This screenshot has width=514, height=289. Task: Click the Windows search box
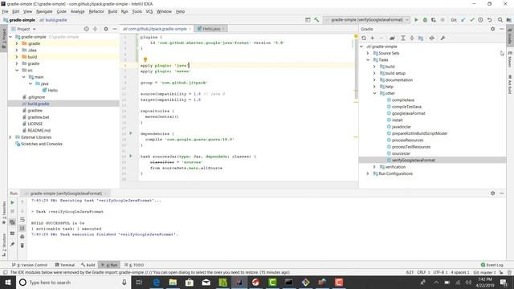tap(73, 283)
